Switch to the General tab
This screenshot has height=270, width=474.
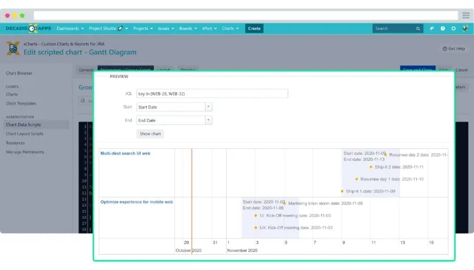pos(86,70)
